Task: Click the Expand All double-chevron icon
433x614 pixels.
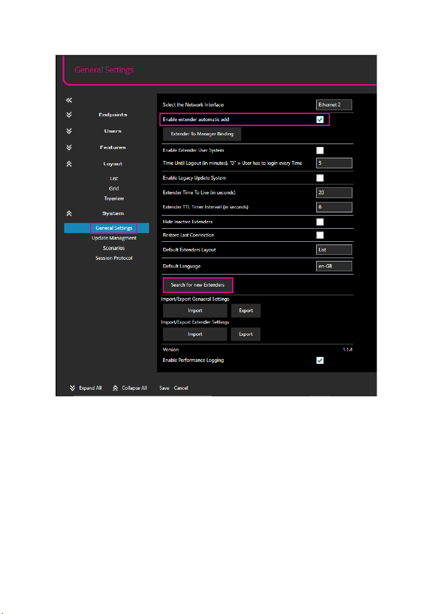Action: tap(73, 388)
